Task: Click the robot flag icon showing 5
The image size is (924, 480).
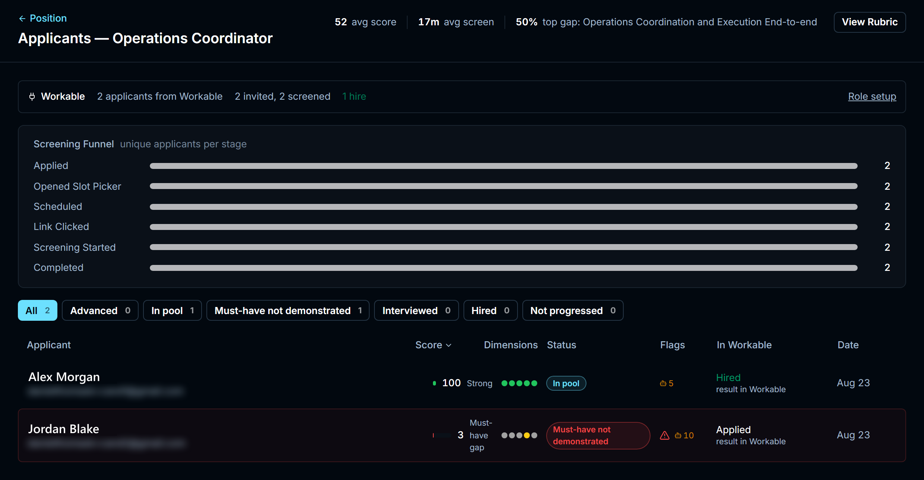Action: 663,383
